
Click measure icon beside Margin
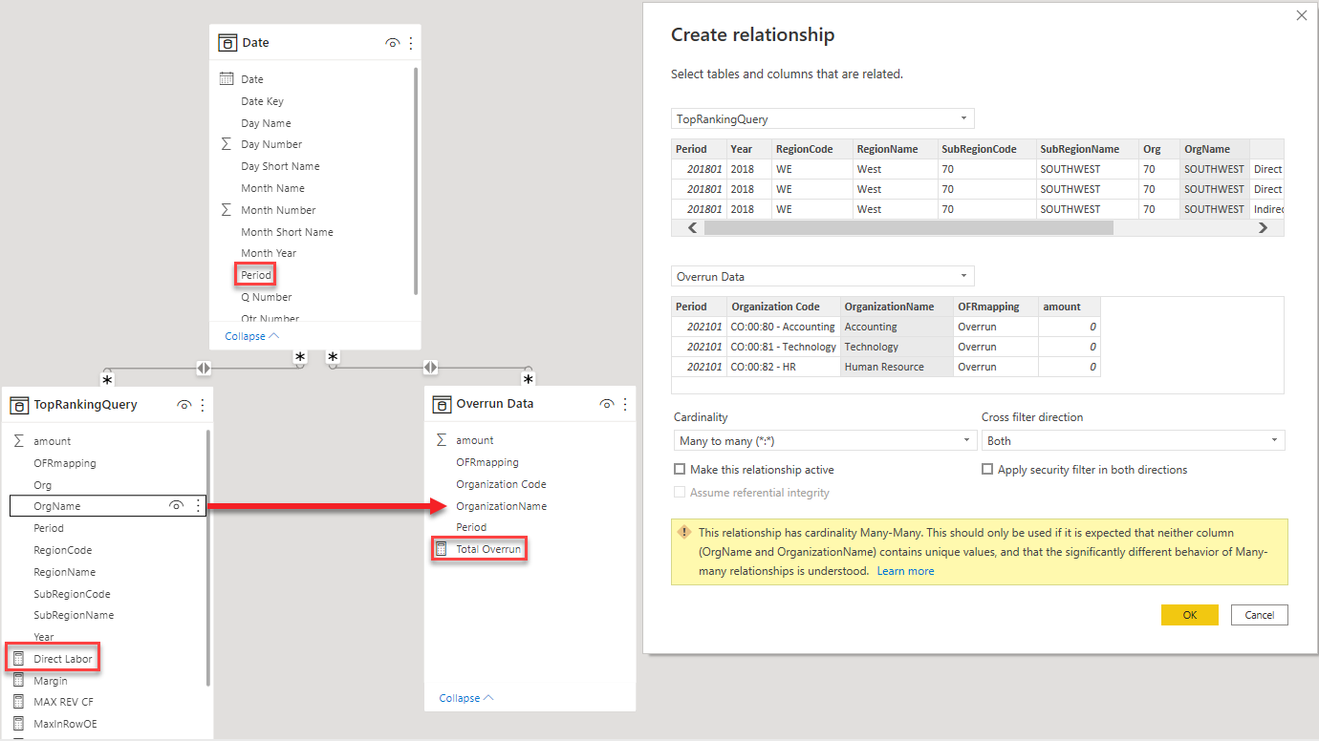tap(18, 681)
